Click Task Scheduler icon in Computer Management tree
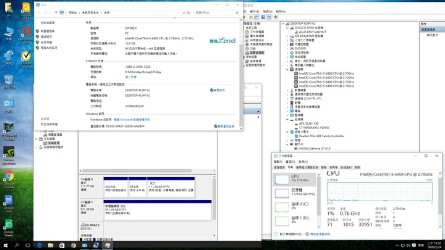Screen dimensions: 445x250 247,32
